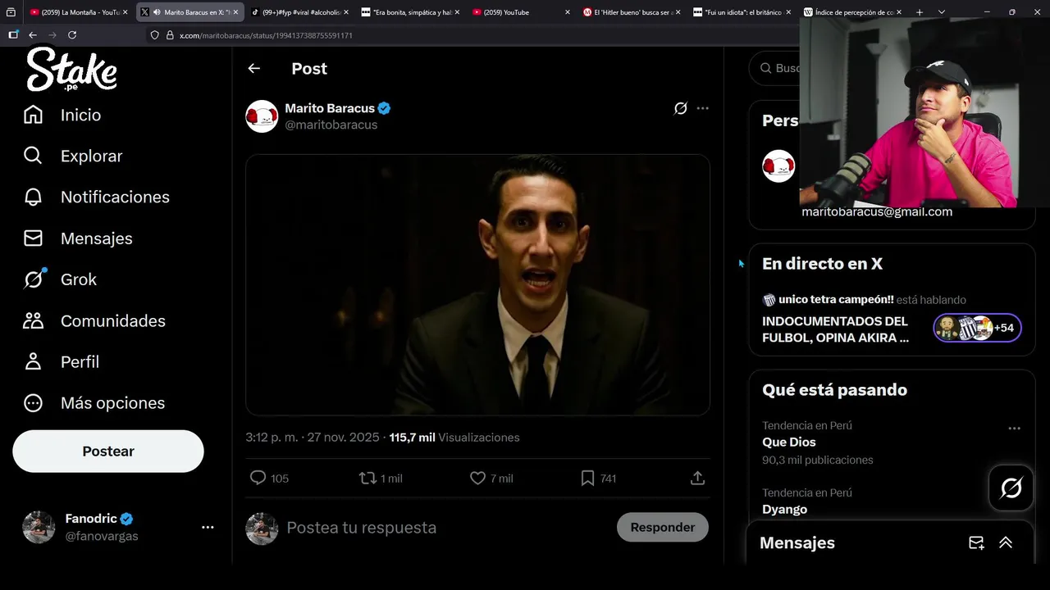The image size is (1050, 590).
Task: Close the Marito Baracus en X tab
Action: pyautogui.click(x=235, y=12)
